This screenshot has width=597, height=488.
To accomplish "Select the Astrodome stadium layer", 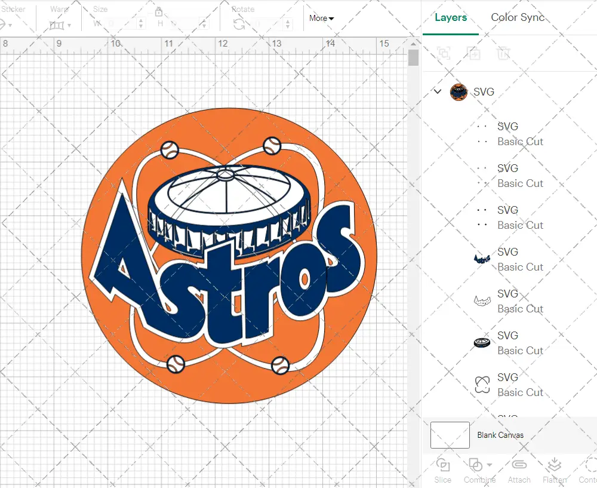I will [482, 343].
